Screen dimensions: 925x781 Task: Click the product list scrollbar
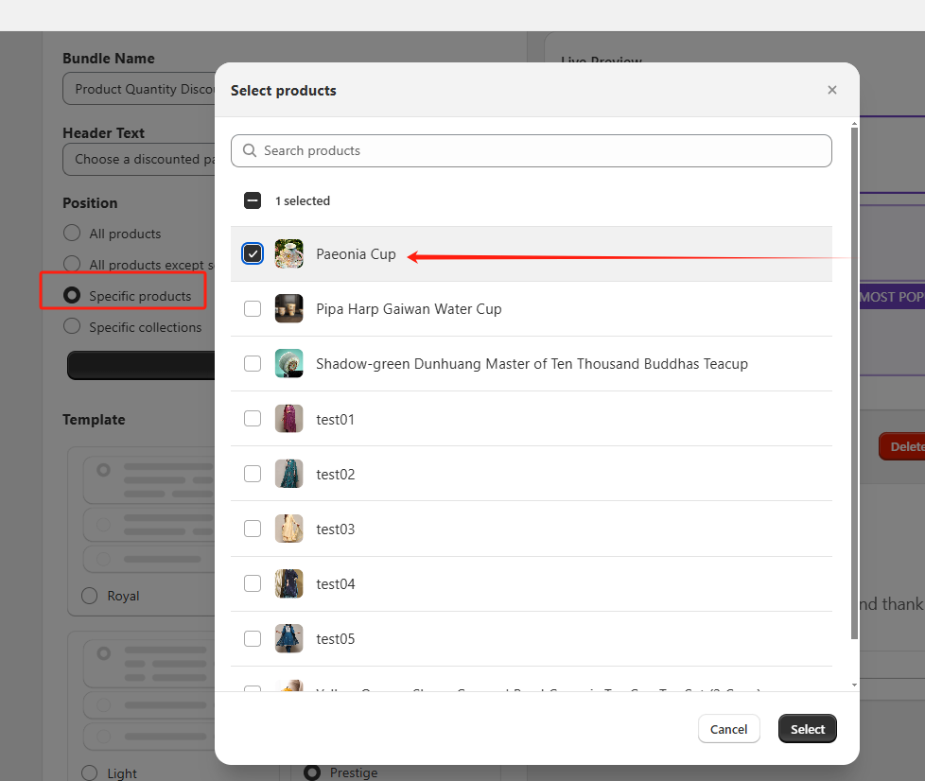pos(855,378)
